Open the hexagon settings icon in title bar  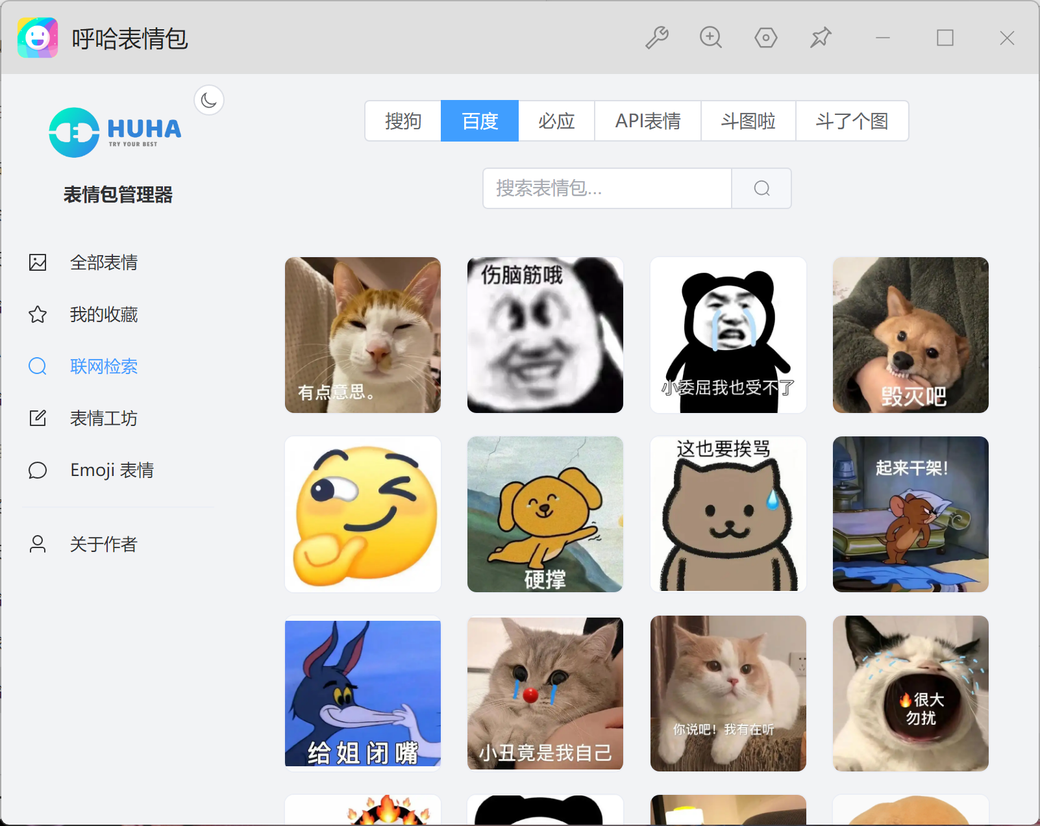coord(766,38)
